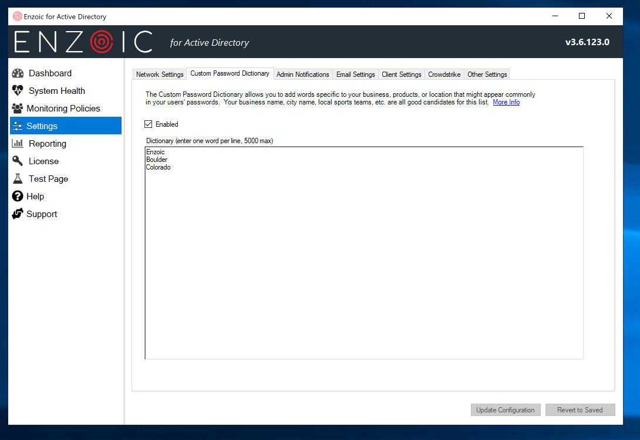Open the Admin Notifications tab
Viewport: 640px width, 440px height.
click(x=302, y=75)
